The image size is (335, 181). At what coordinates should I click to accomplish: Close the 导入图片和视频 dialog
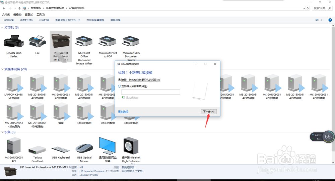215,64
